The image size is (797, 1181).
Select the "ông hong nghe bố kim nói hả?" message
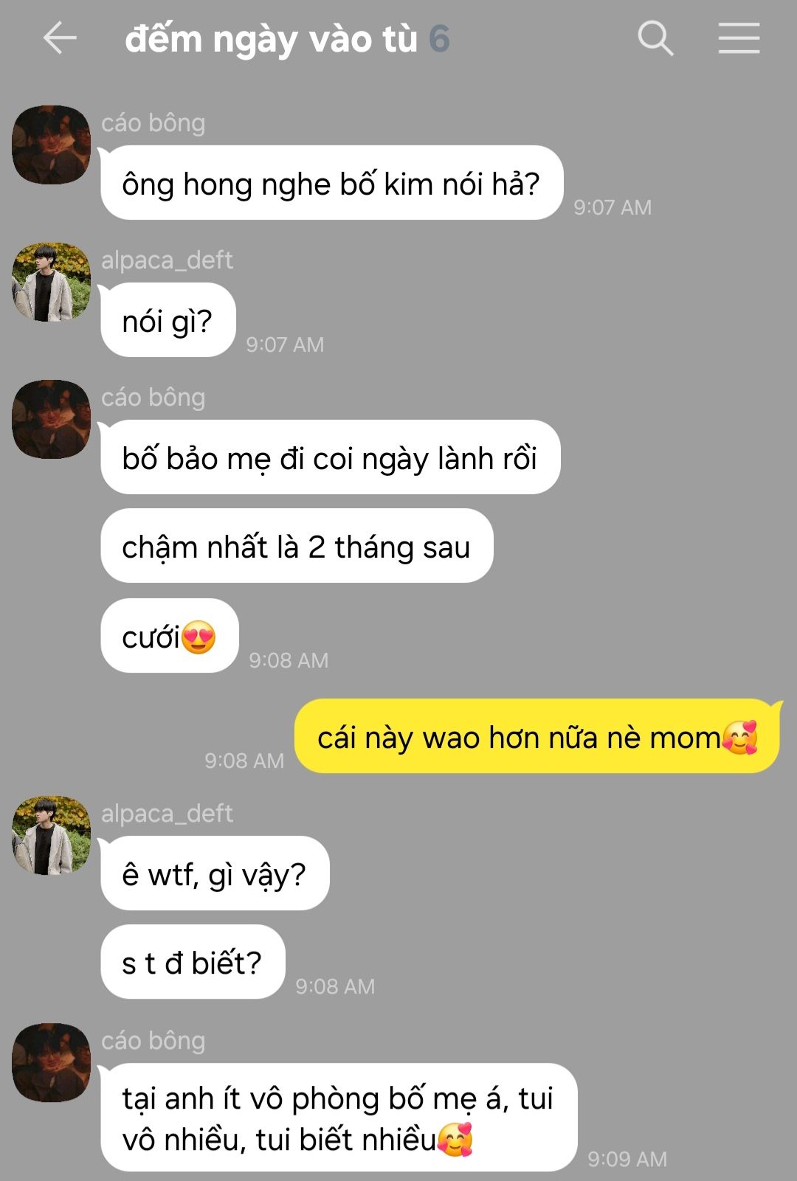point(331,183)
